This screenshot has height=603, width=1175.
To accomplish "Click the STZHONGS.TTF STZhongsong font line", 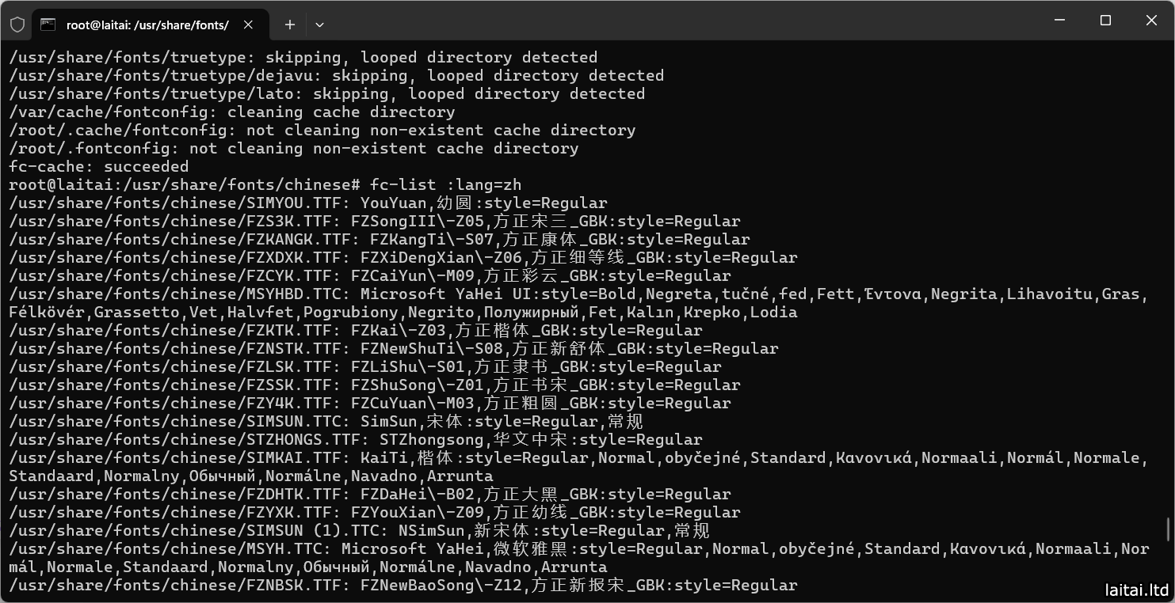I will tap(355, 439).
